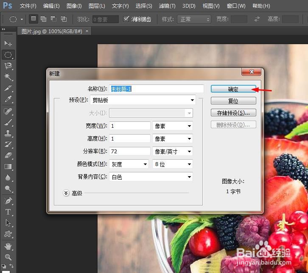The image size is (308, 273).
Task: Open bit depth 8 位 dropdown
Action: [173, 164]
